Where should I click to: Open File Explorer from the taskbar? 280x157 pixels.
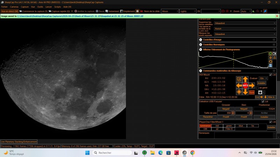tap(152, 153)
